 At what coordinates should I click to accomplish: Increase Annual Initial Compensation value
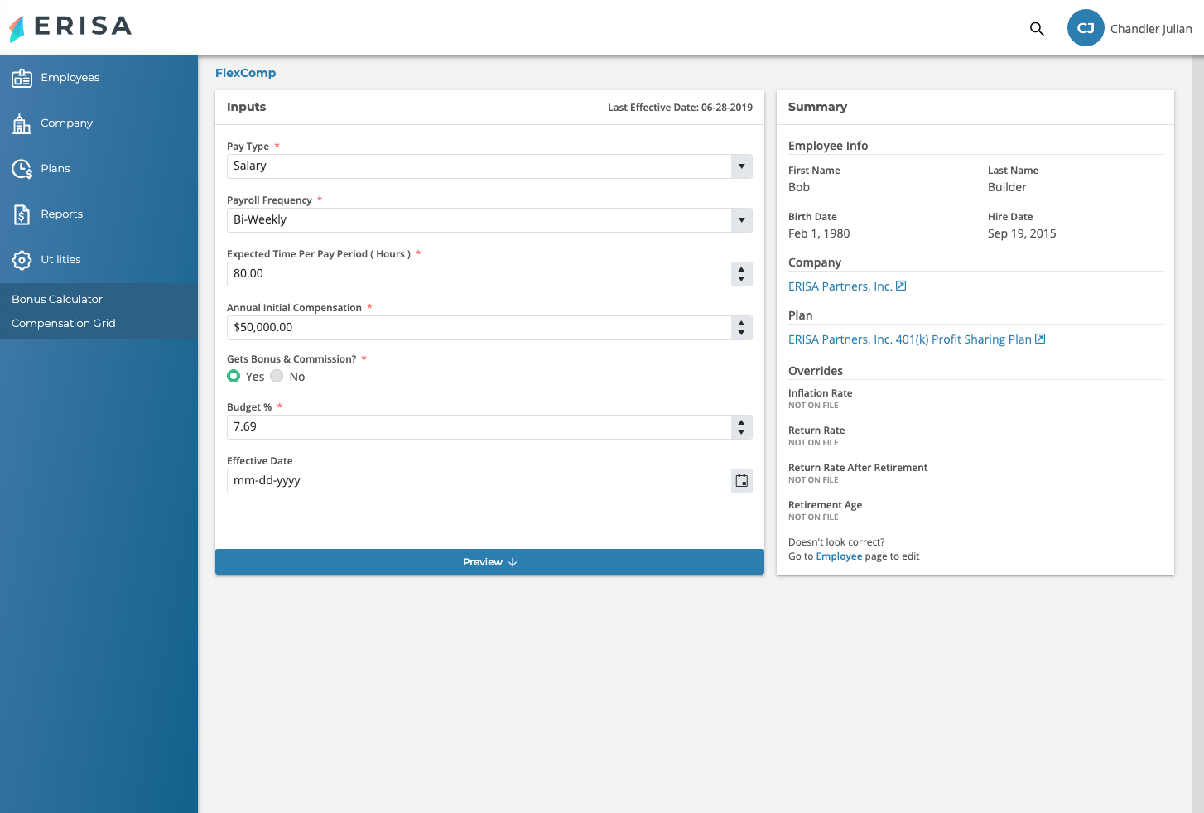[x=742, y=323]
